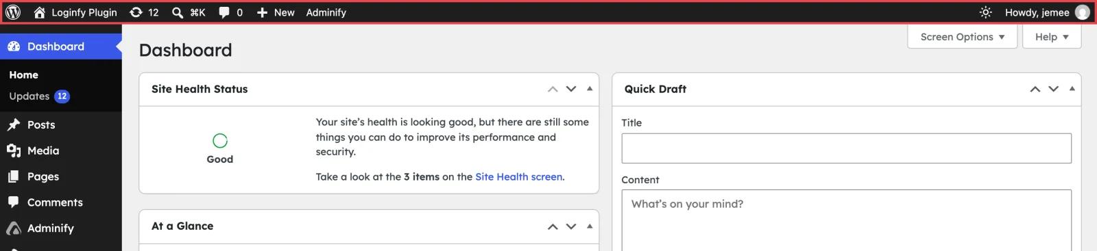Click the Posts pin icon
Screen dimensions: 1097x251
(14, 124)
